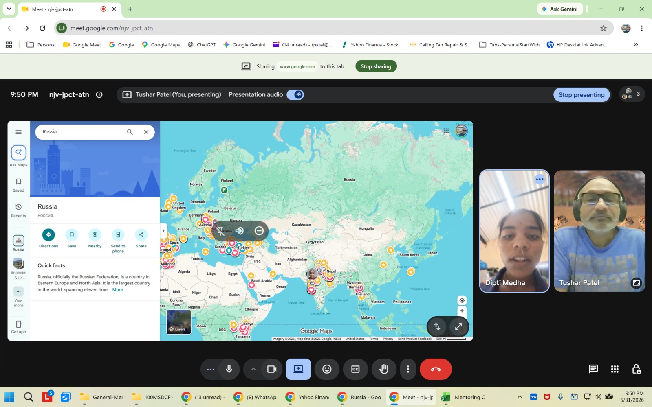Bookmark this page with the star icon
652x407 pixels.
pos(604,28)
